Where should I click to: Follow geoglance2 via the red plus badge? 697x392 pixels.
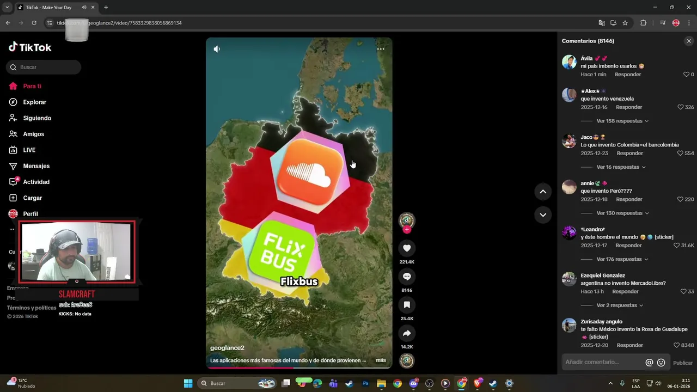pos(407,230)
